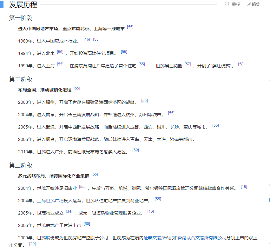Click the bold text 多元战略布局

click(x=31, y=176)
